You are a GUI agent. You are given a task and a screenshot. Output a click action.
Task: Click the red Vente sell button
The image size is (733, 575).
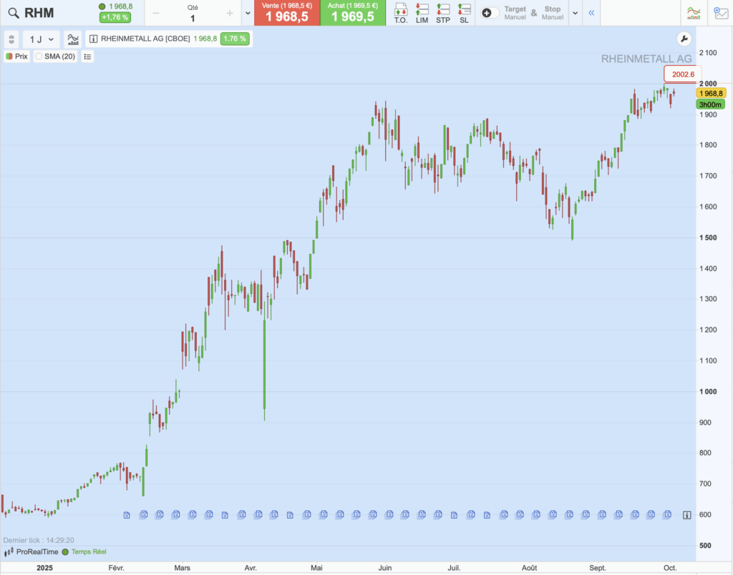286,13
